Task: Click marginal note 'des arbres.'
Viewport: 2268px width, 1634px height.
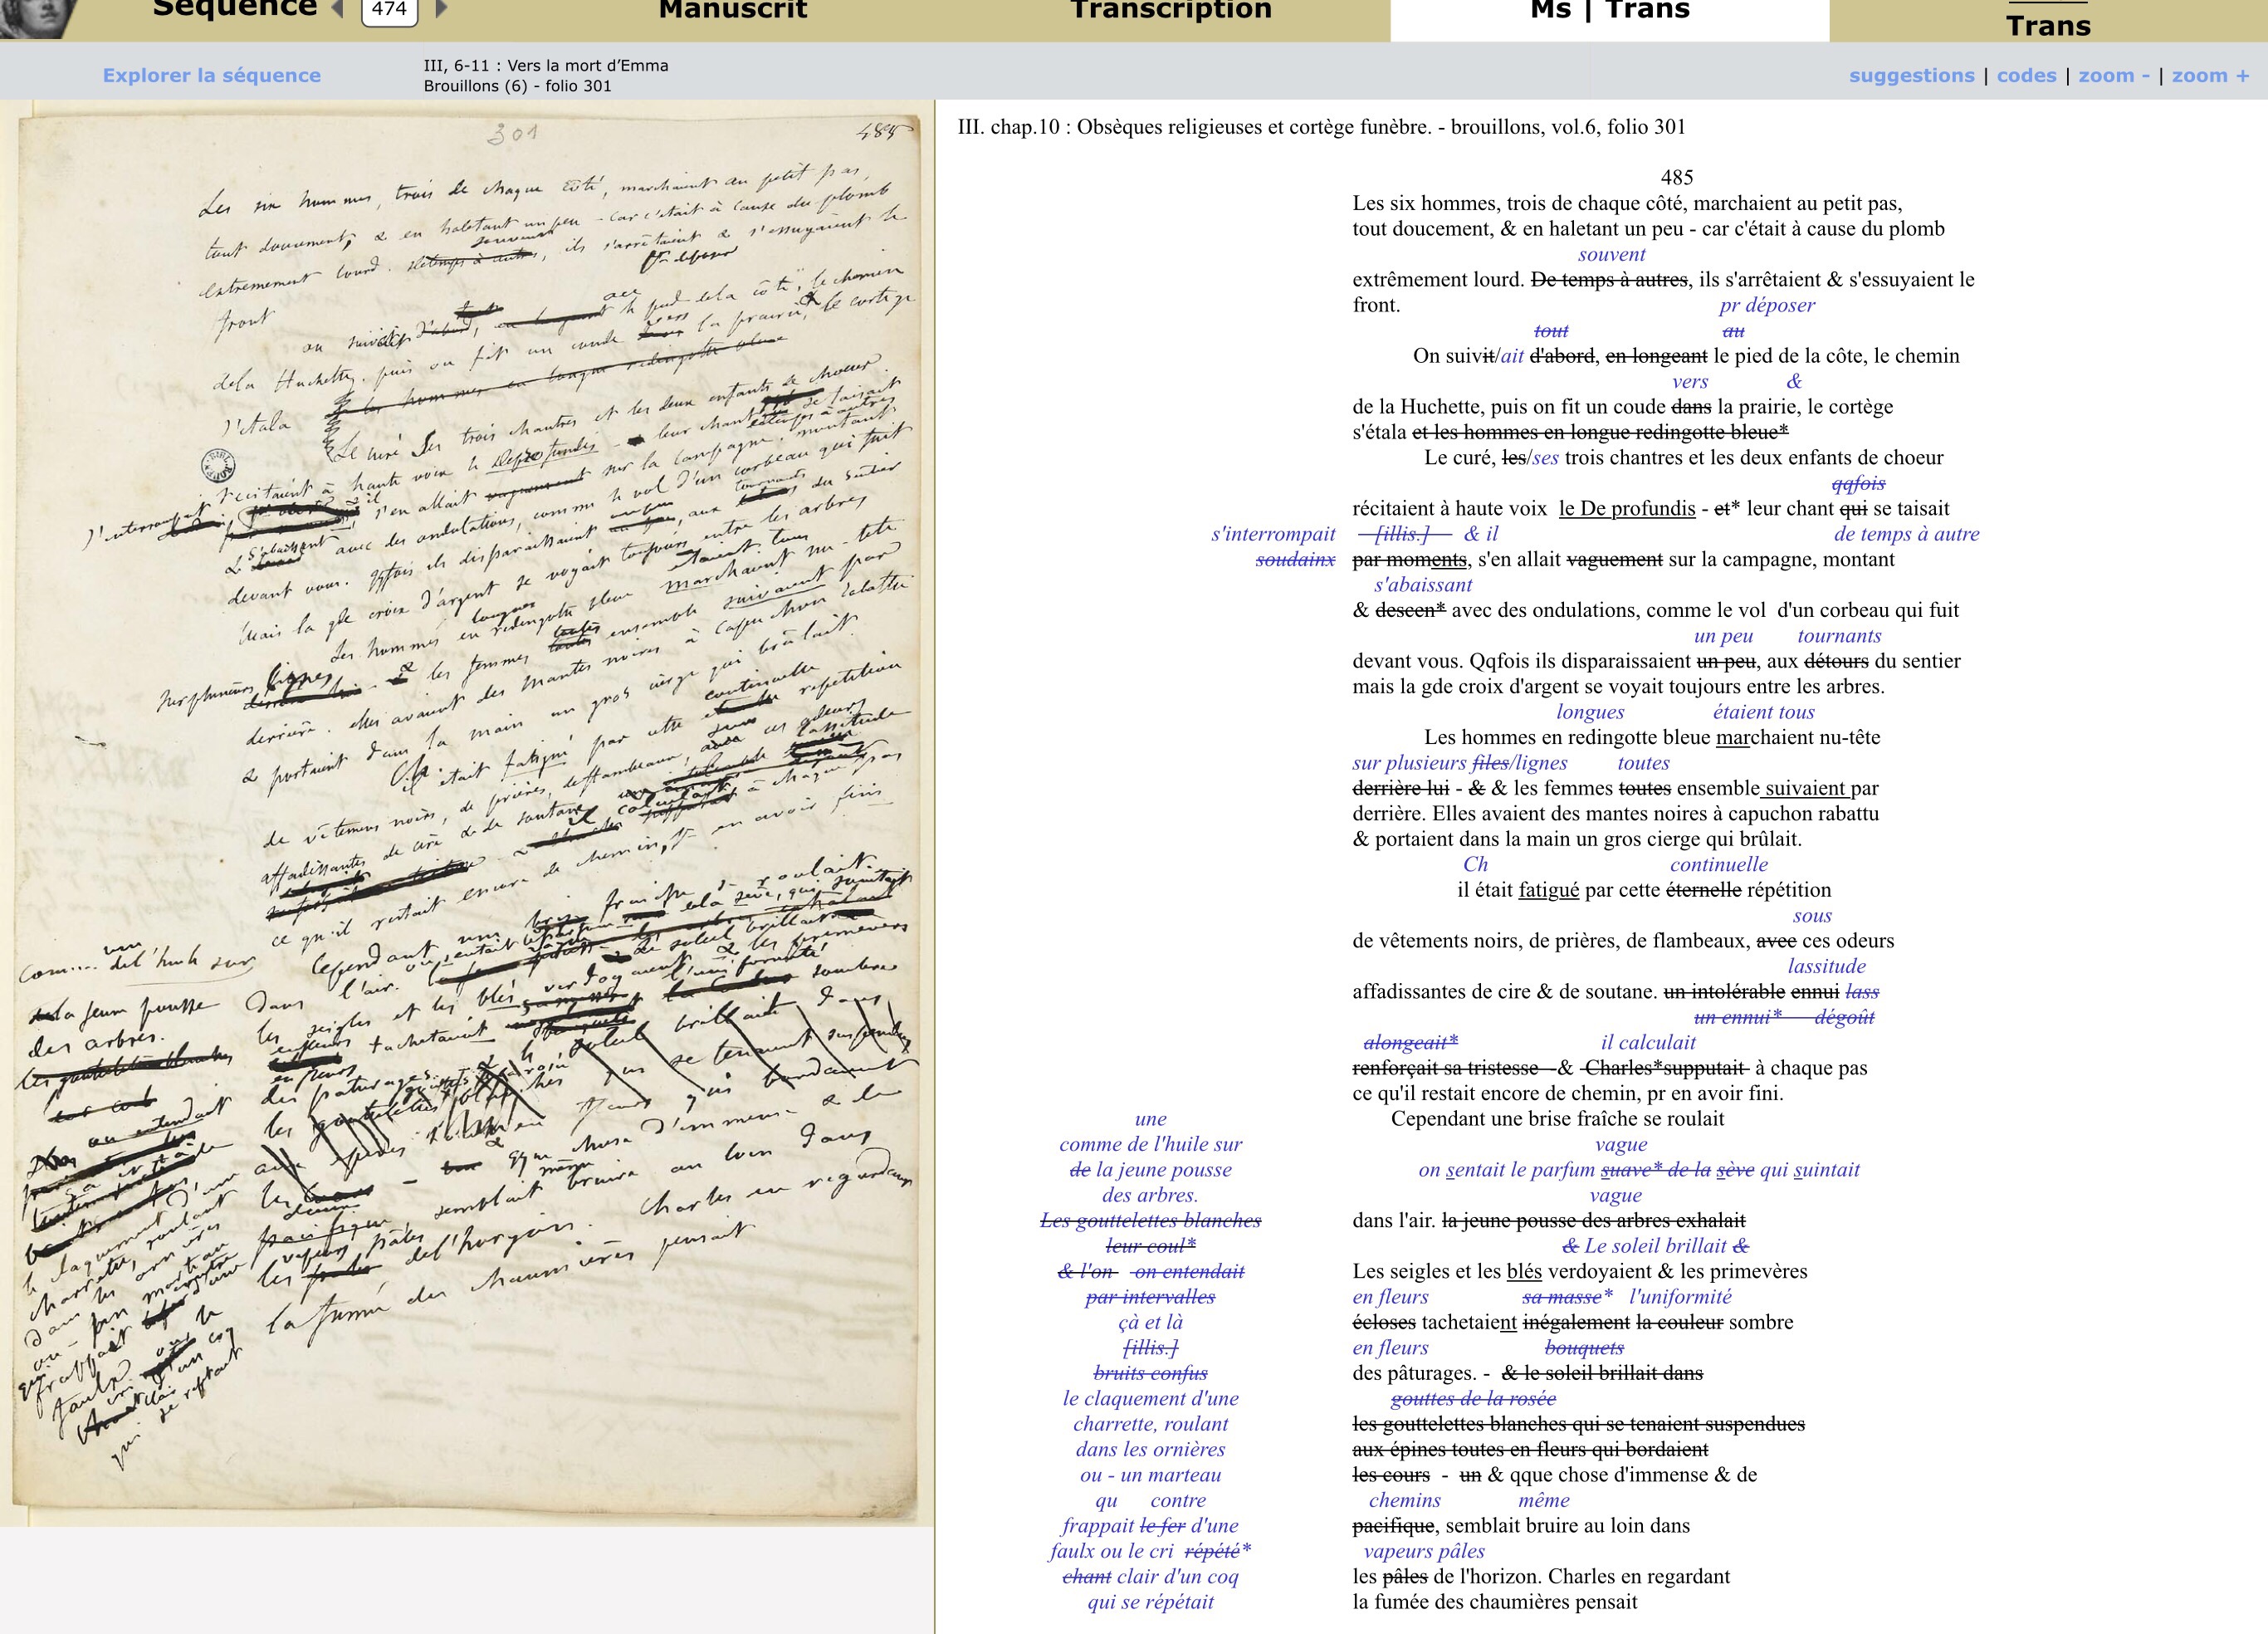Action: coord(1150,1195)
